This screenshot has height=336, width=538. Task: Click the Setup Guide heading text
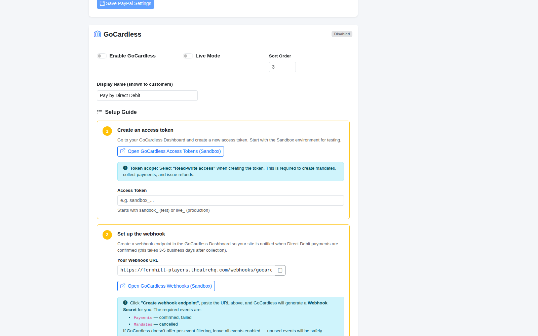tap(121, 112)
